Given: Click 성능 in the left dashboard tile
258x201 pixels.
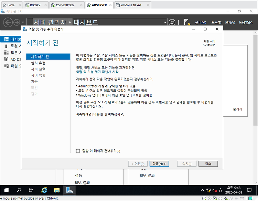Looking at the screenshot, I should 78,176.
